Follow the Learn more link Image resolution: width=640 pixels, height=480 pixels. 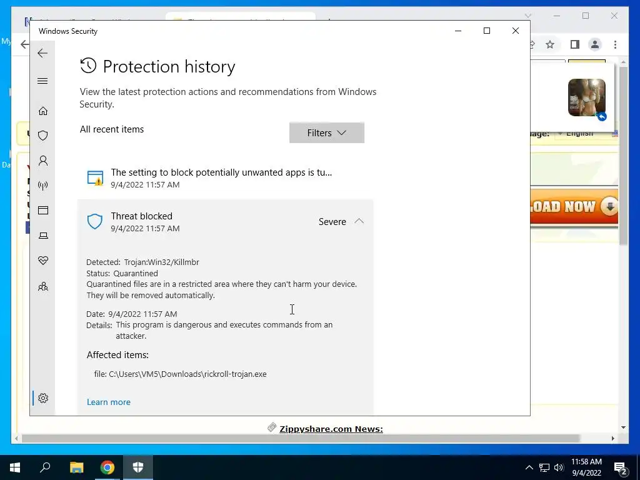coord(109,402)
